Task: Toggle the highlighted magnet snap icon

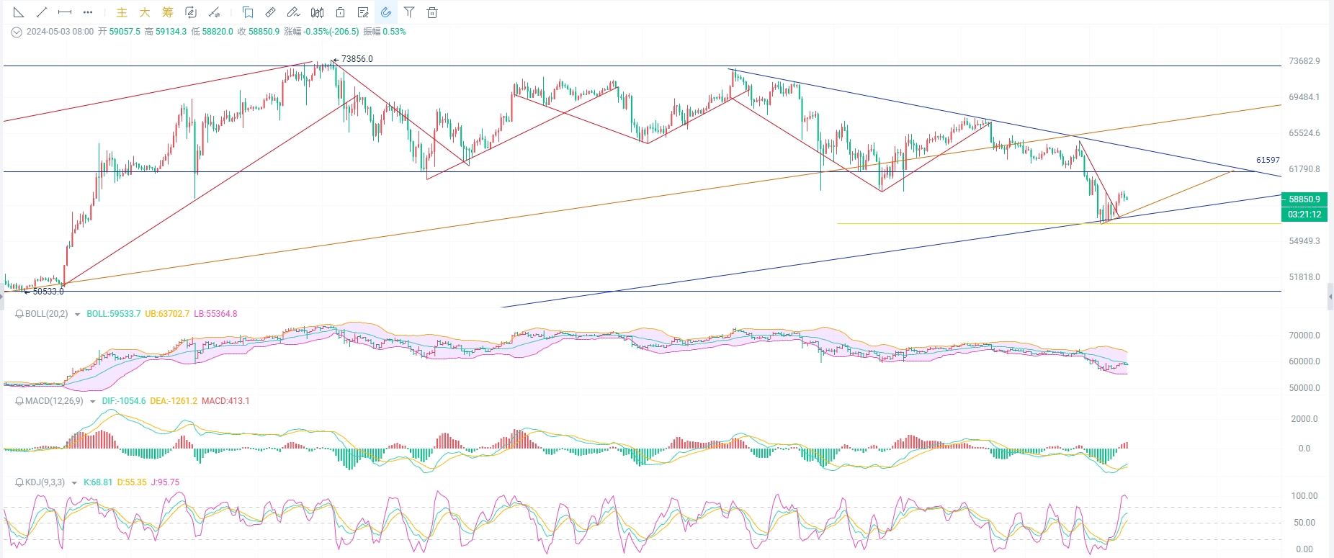Action: click(x=386, y=12)
